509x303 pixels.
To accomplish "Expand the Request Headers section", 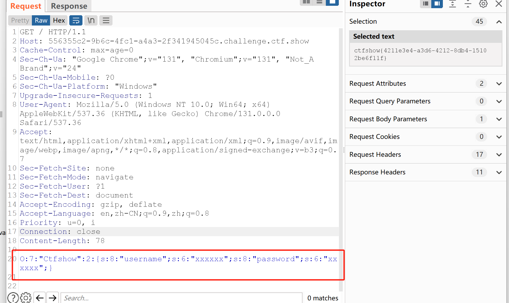I will click(x=499, y=155).
